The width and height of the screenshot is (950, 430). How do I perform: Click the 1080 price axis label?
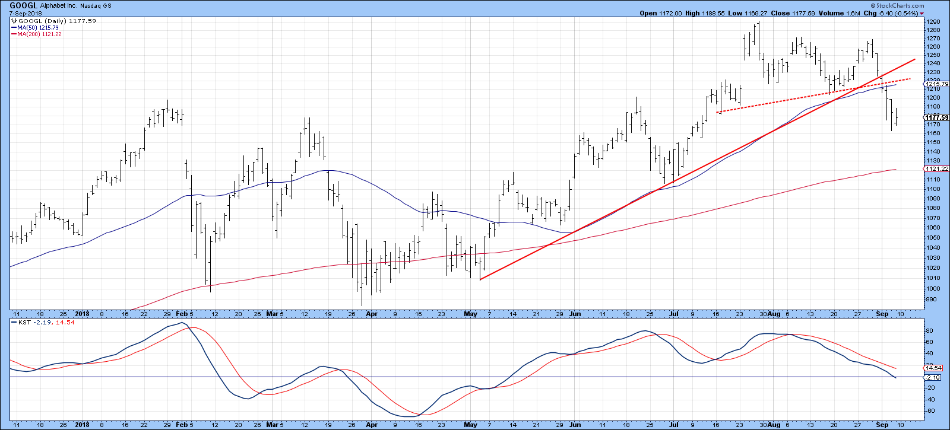click(x=934, y=208)
